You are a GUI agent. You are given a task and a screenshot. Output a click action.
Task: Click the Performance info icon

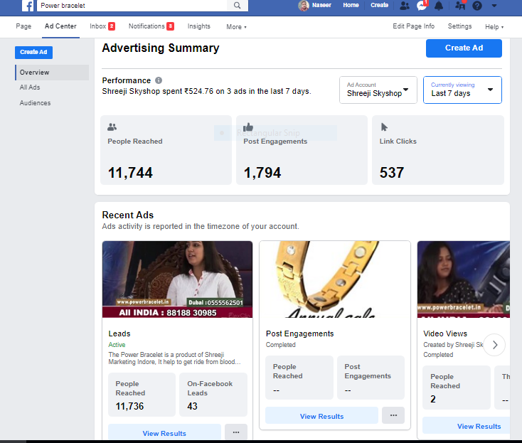tap(159, 80)
